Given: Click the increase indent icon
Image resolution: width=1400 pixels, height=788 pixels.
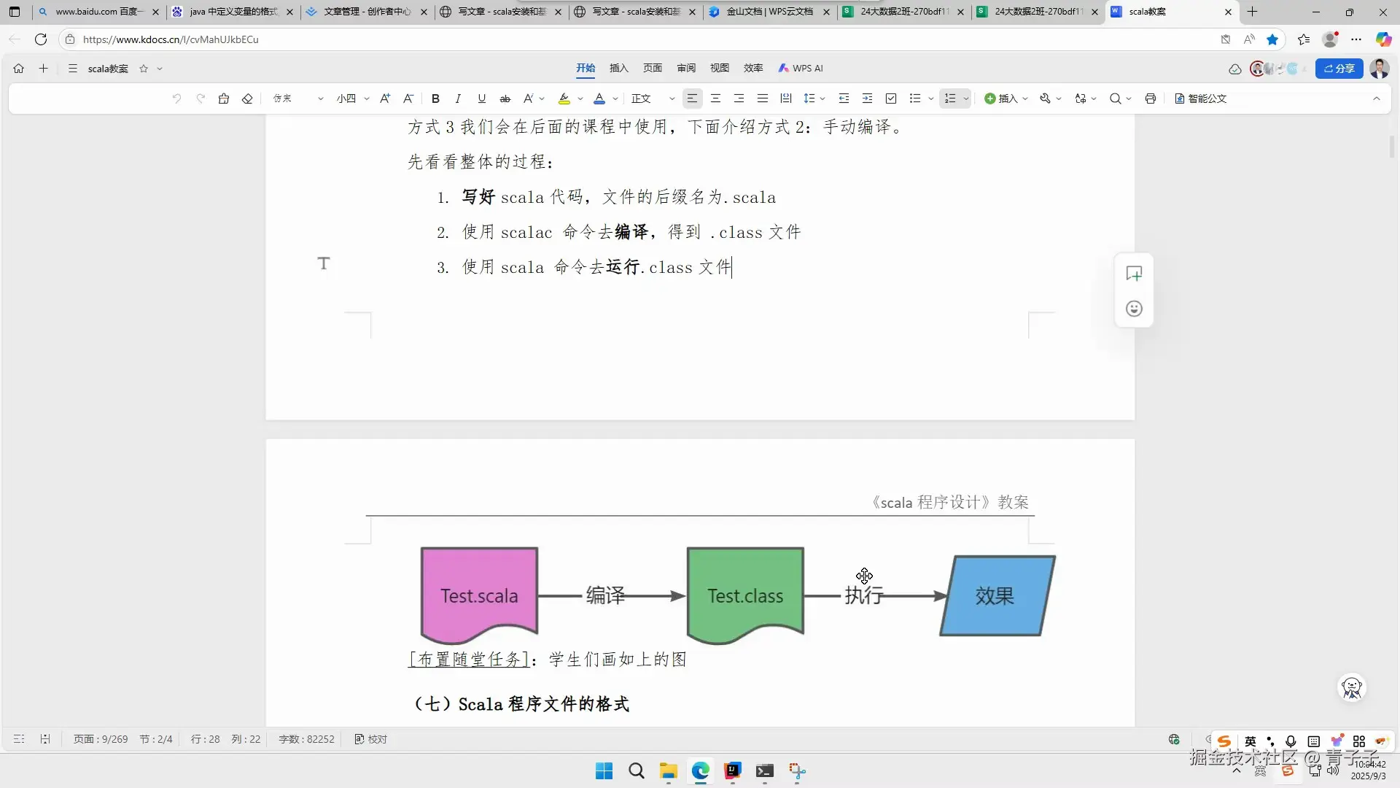Looking at the screenshot, I should pyautogui.click(x=867, y=98).
